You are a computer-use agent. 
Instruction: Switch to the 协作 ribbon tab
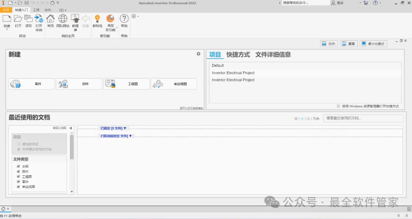click(x=48, y=10)
